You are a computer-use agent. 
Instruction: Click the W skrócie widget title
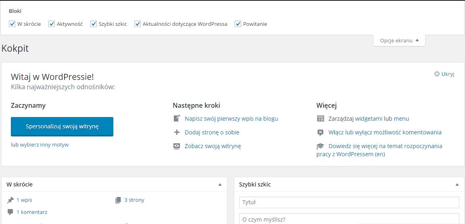(x=20, y=184)
